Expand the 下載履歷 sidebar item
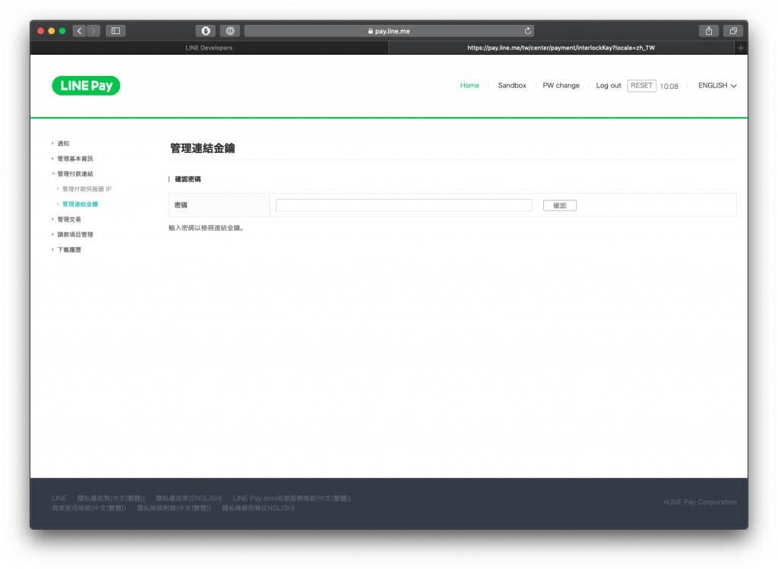Screen dimensions: 778x569 pyautogui.click(x=69, y=249)
